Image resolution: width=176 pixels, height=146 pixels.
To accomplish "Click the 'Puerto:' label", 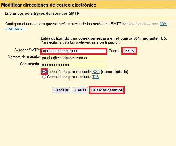I will coord(114,51).
